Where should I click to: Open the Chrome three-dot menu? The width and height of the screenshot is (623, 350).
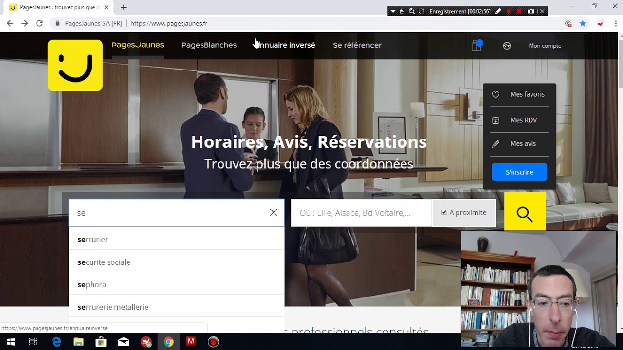point(616,23)
